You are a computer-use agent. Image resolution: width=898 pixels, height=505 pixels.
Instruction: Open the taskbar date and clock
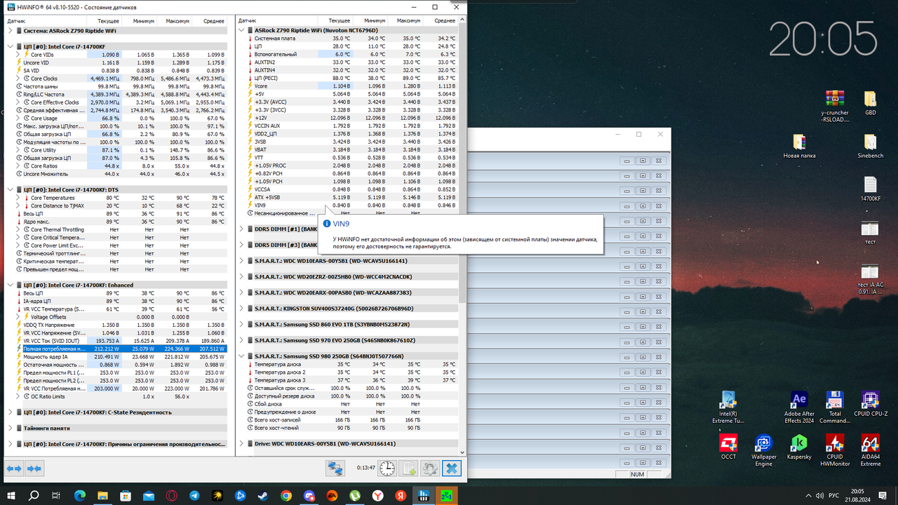pyautogui.click(x=857, y=495)
